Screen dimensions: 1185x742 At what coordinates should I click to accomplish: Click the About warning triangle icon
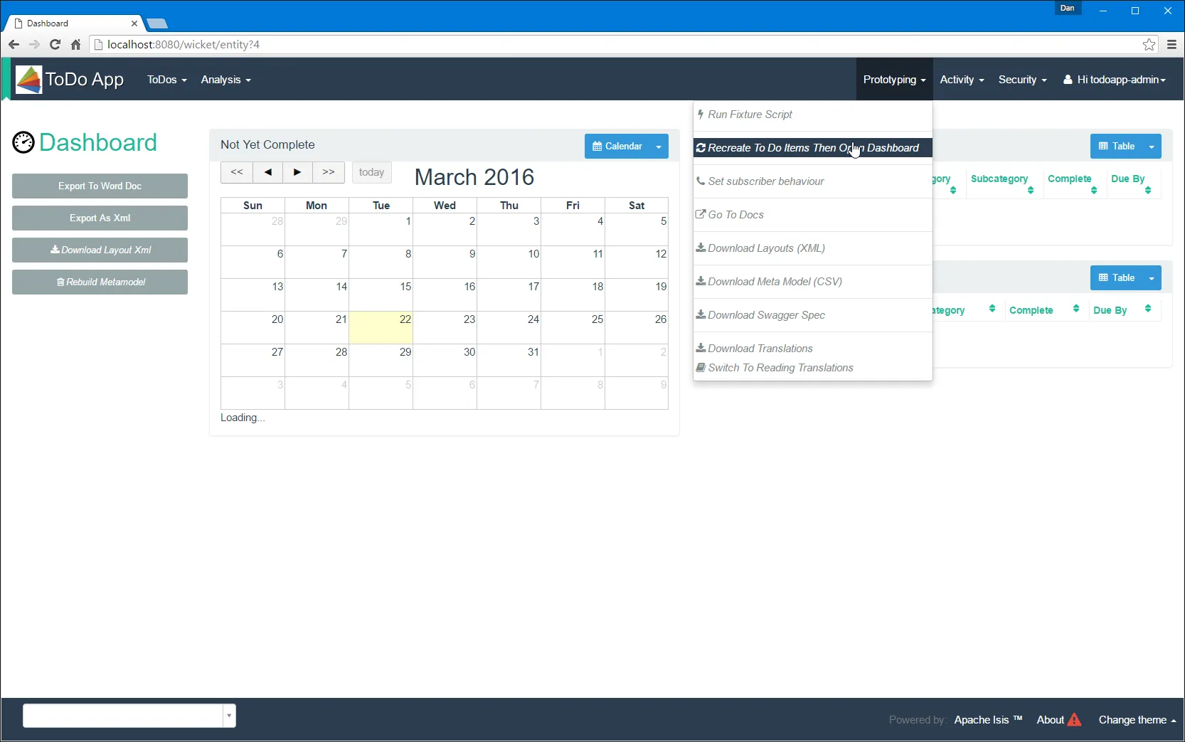[1074, 720]
